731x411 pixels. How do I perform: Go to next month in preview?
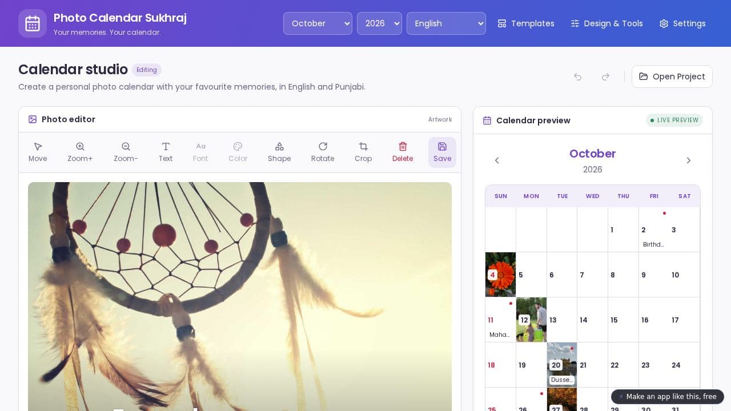(689, 160)
